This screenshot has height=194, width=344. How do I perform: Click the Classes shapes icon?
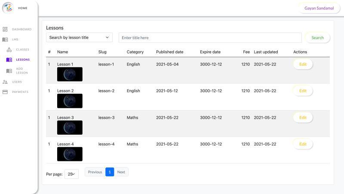coord(9,49)
